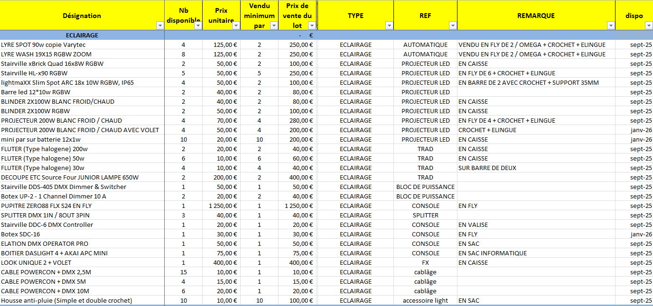Select the Botex UP-2 1 Channel Dimmer cell
This screenshot has height=306, width=653.
point(82,196)
